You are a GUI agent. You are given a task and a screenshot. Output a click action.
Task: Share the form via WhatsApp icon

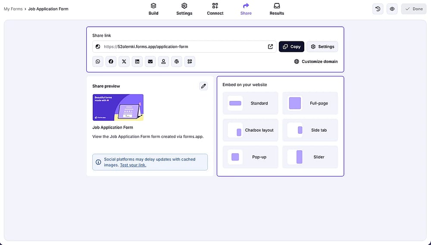pyautogui.click(x=98, y=62)
